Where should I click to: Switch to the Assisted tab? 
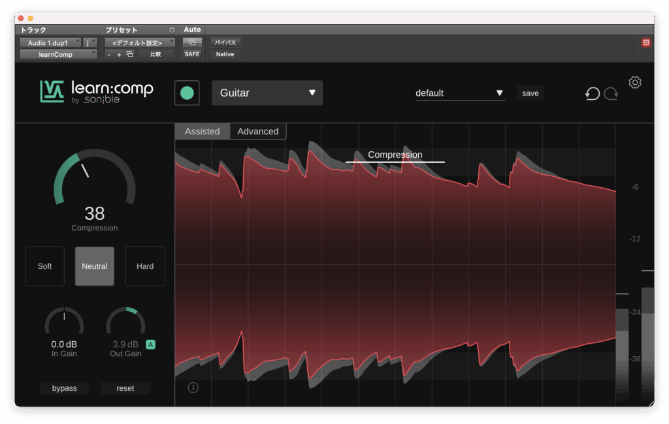pyautogui.click(x=203, y=131)
